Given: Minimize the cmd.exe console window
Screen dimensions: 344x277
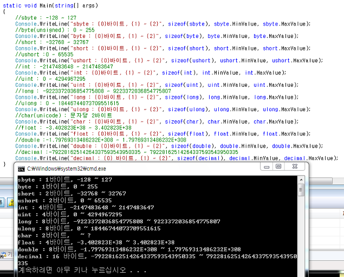Looking at the screenshot, I should (x=267, y=166).
